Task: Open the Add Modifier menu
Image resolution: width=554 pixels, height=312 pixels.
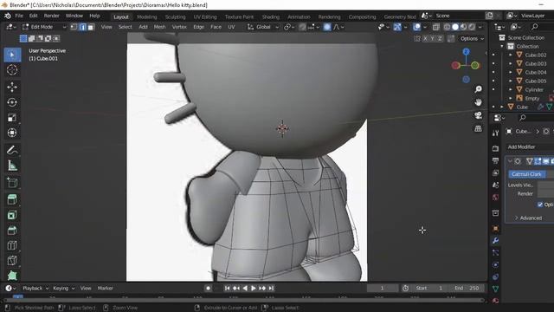Action: [x=521, y=146]
